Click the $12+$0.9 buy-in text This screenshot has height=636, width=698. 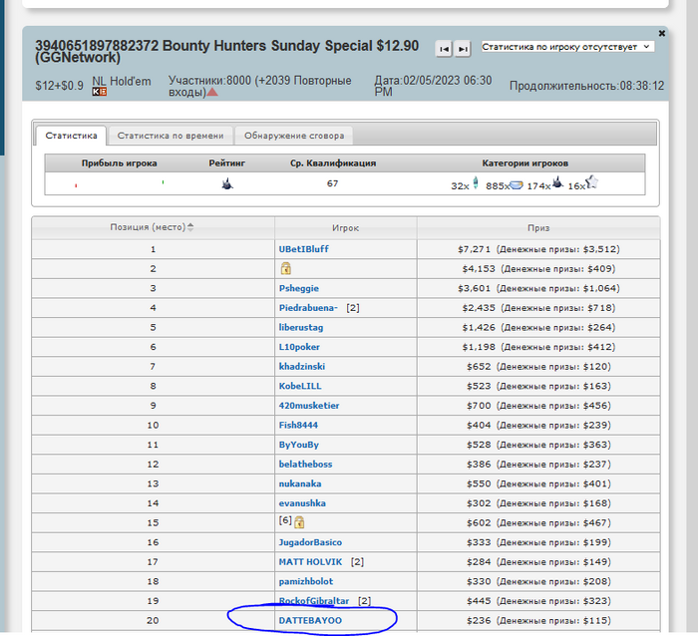pyautogui.click(x=59, y=86)
